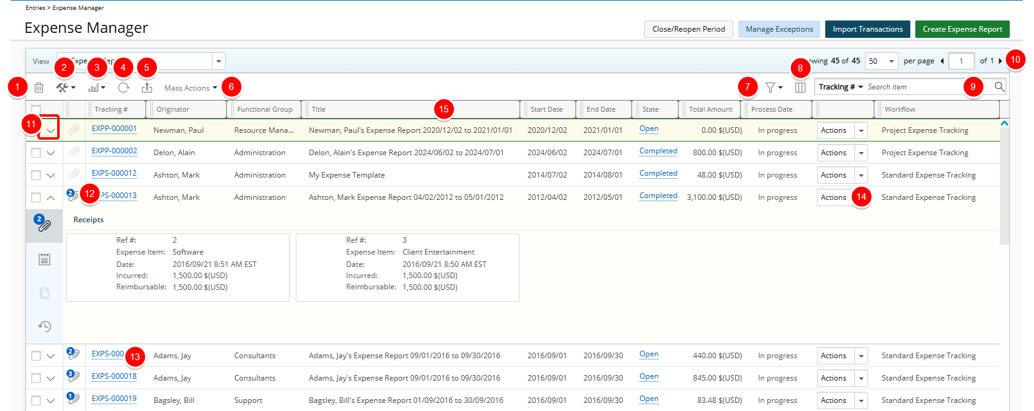Image resolution: width=1034 pixels, height=411 pixels.
Task: Click the trash delete icon in toolbar
Action: click(x=39, y=88)
